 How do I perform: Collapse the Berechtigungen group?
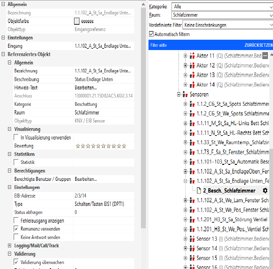coord(10,171)
